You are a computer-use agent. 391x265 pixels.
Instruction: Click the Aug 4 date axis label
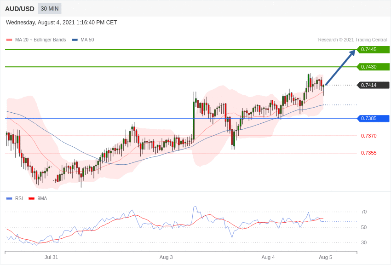(x=268, y=257)
